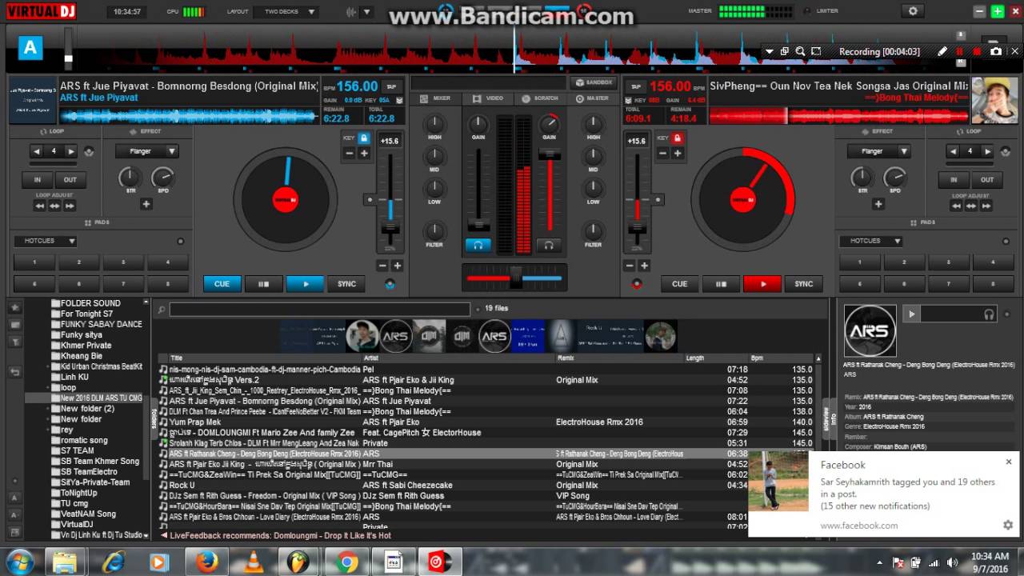Trigger hotcue pad 4 on right deck

tap(994, 262)
